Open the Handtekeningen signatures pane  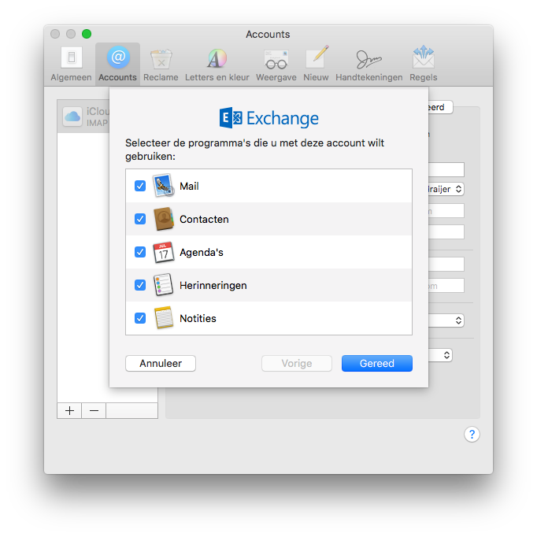click(368, 65)
